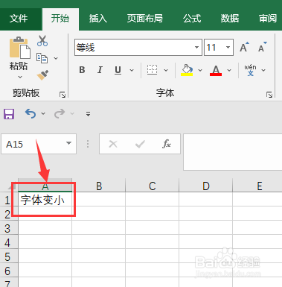The height and width of the screenshot is (287, 282).
Task: Copy selection with copy icon
Action: click(x=42, y=58)
